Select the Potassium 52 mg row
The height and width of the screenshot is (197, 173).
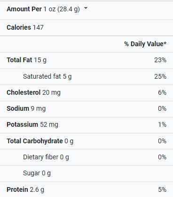pos(86,125)
